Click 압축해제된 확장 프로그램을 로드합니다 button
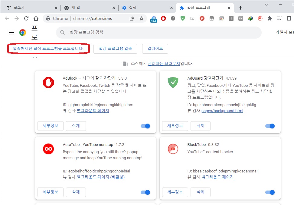This screenshot has height=205, width=294. (x=48, y=49)
